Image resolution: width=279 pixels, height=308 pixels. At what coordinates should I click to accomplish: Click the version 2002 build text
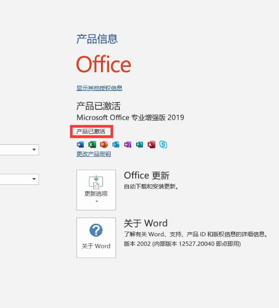(182, 244)
